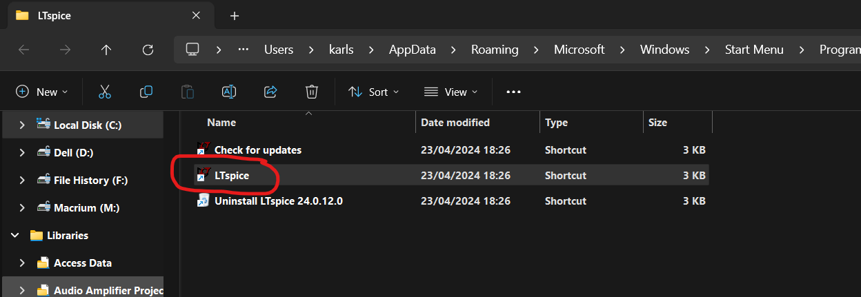This screenshot has width=861, height=297.
Task: Click the Delete trash bin icon
Action: point(312,92)
